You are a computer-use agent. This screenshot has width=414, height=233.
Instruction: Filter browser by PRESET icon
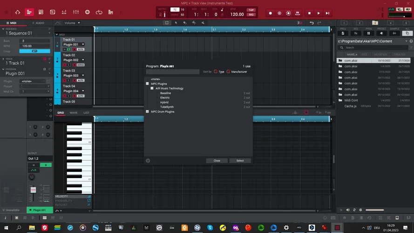pos(381,33)
